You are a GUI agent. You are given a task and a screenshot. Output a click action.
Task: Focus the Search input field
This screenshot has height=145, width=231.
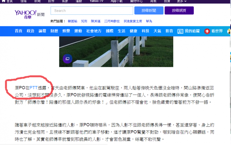pyautogui.click(x=92, y=11)
